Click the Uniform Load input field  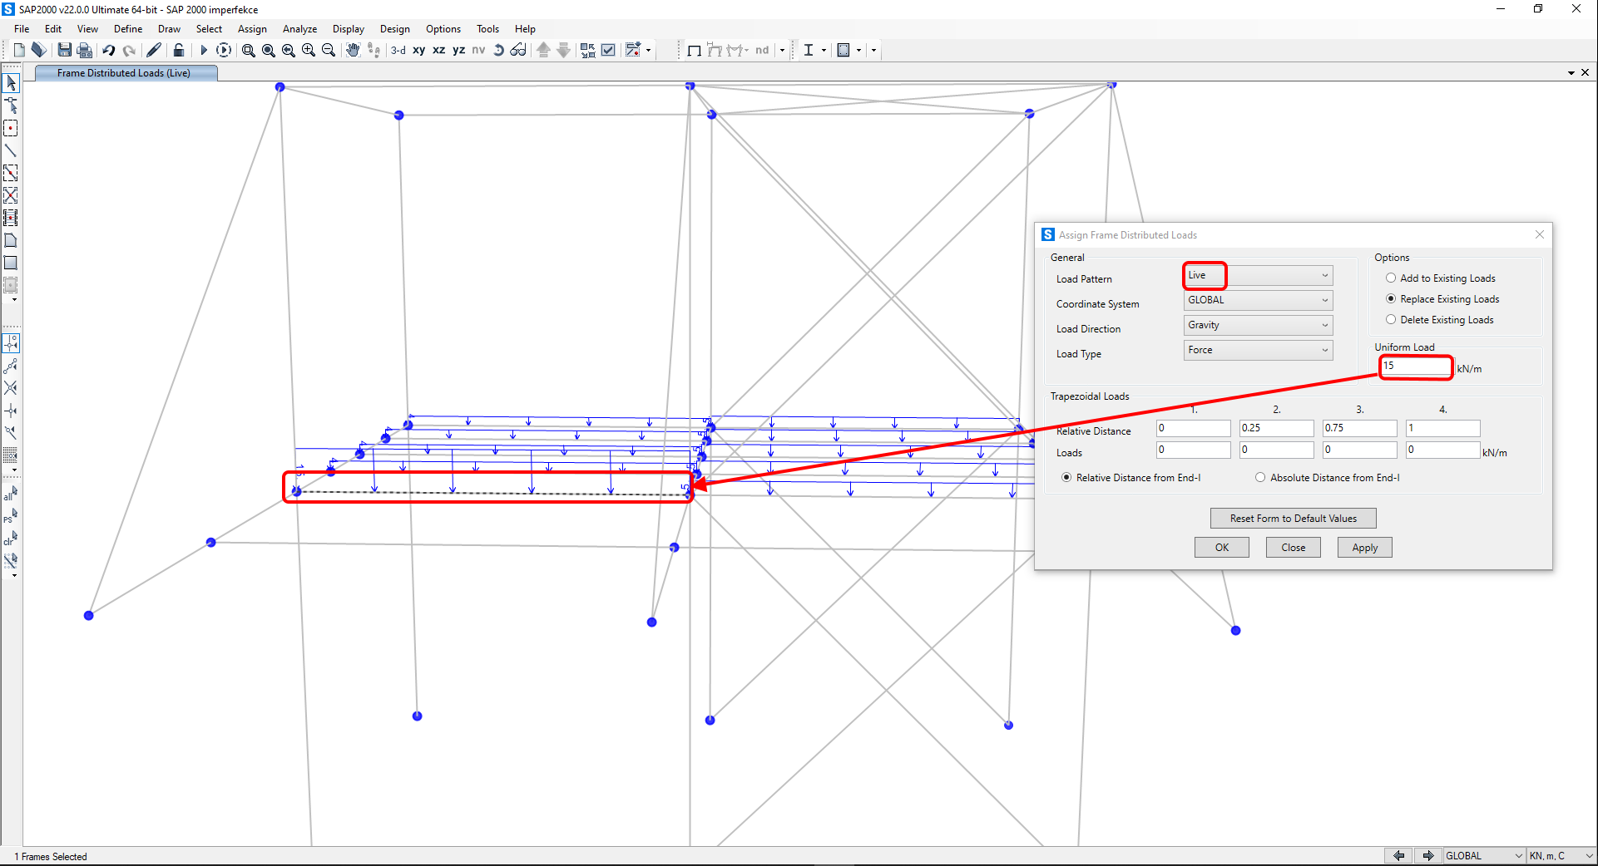1416,367
